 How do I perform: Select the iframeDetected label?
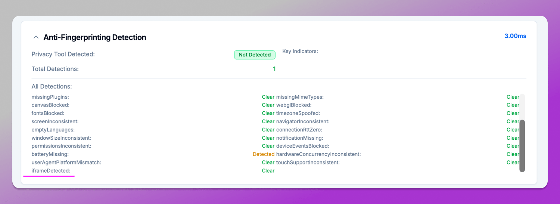[x=51, y=171]
